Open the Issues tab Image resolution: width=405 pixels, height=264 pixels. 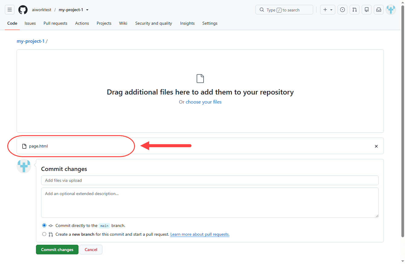click(x=30, y=23)
